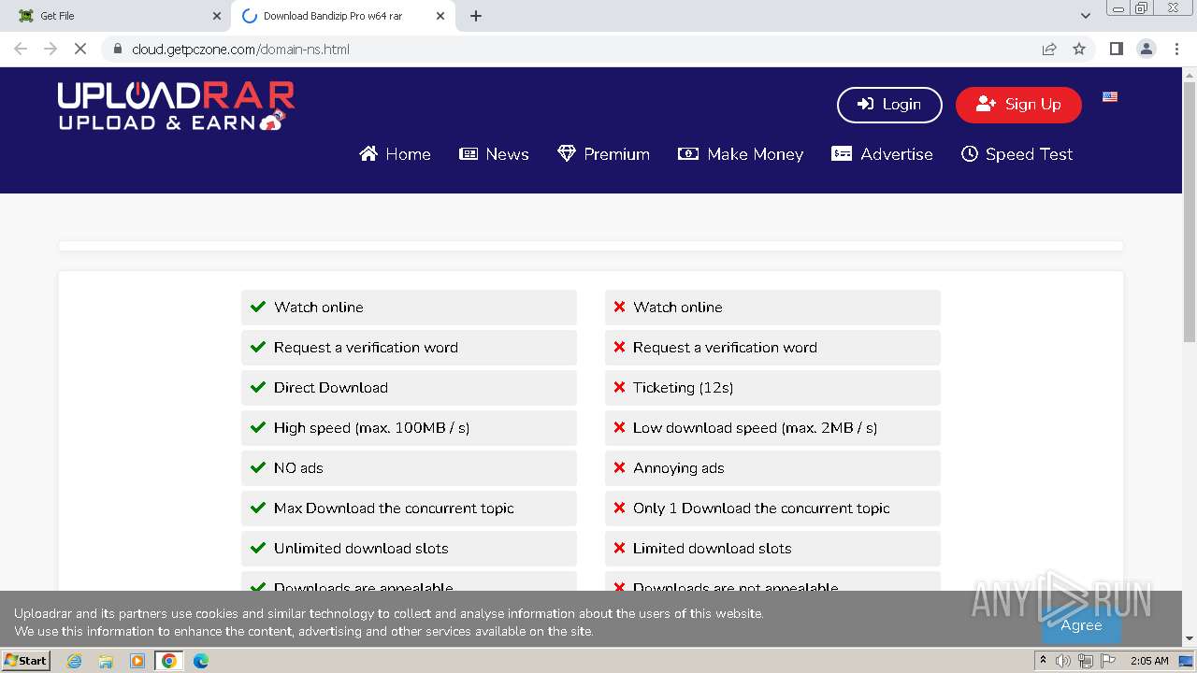Go to Home menu item
1197x673 pixels.
[395, 154]
